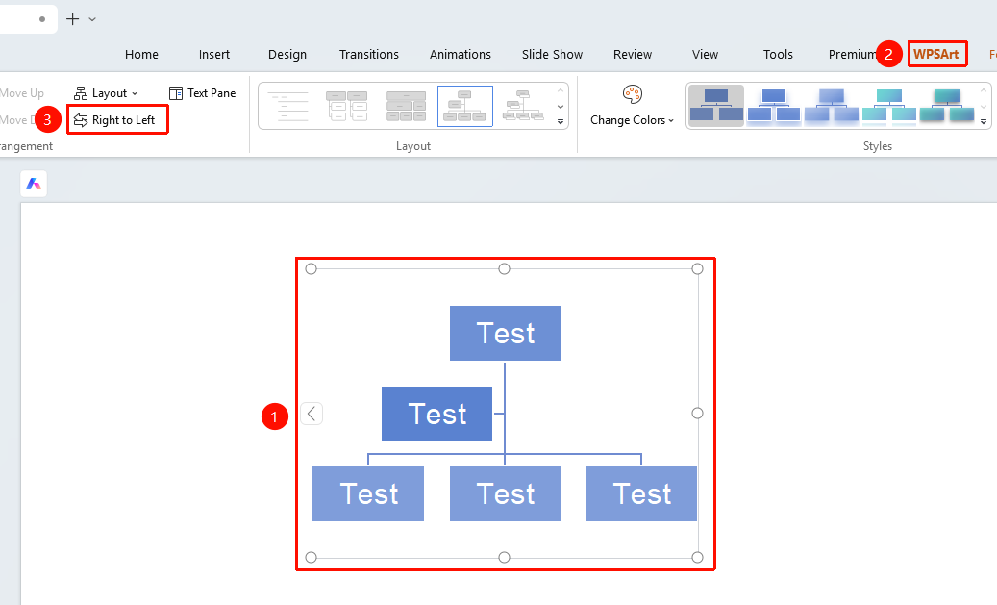Viewport: 997px width, 605px height.
Task: Select the bottom-right Test box
Action: (641, 493)
